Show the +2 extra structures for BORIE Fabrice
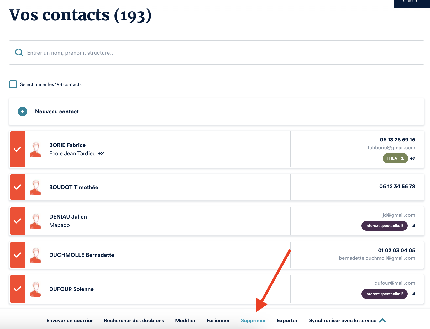 pyautogui.click(x=101, y=153)
